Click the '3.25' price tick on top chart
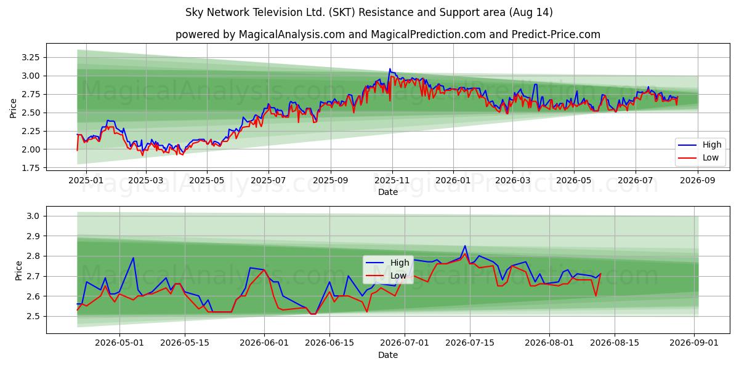 [x=30, y=57]
